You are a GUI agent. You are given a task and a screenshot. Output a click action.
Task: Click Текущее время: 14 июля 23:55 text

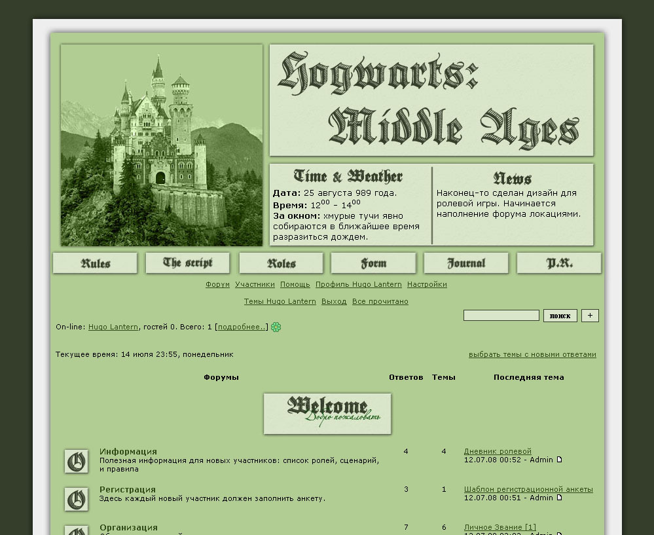pos(144,354)
